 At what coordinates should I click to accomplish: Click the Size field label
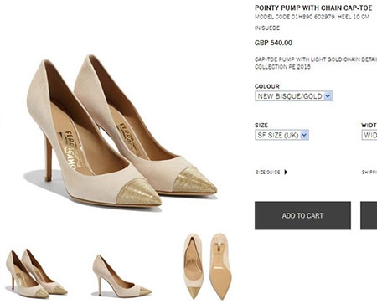pos(261,126)
